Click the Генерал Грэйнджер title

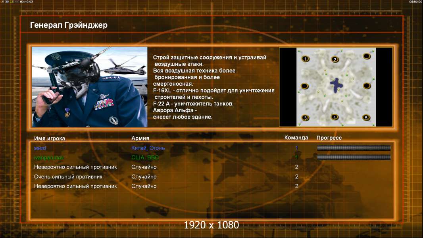click(x=69, y=25)
